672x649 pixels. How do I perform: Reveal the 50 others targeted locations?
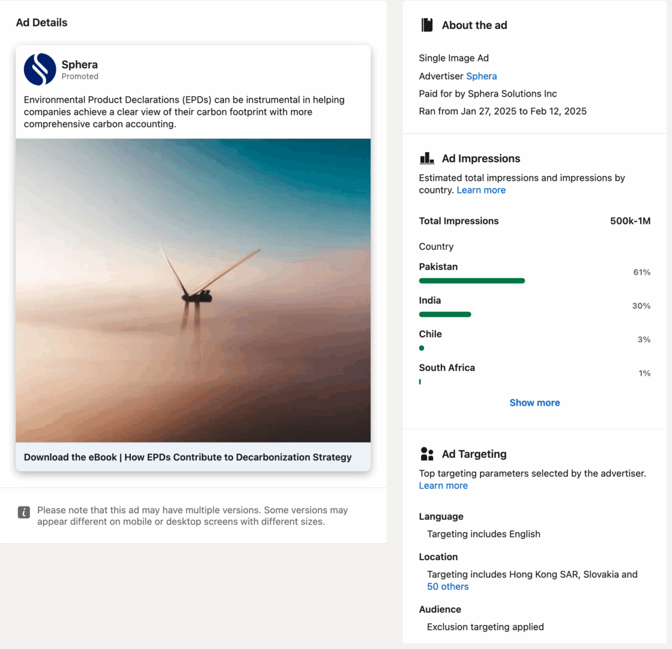coord(447,587)
